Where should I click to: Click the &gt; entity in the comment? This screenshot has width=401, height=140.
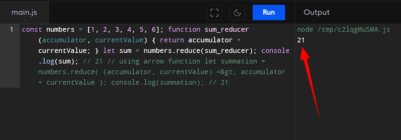228,72
